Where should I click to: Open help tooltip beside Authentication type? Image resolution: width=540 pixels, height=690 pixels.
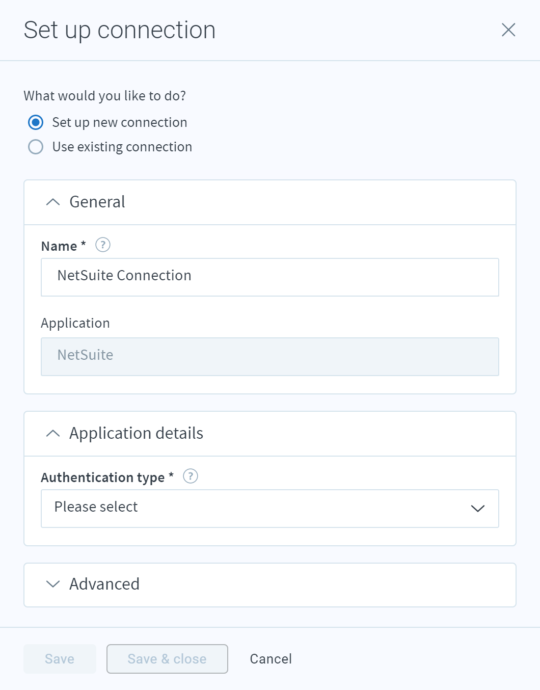191,476
